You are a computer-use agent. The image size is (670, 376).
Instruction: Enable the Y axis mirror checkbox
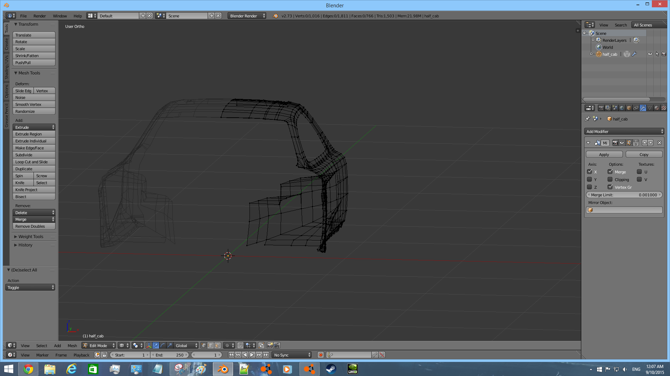click(x=590, y=179)
